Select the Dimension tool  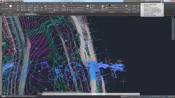(x=50, y=7)
